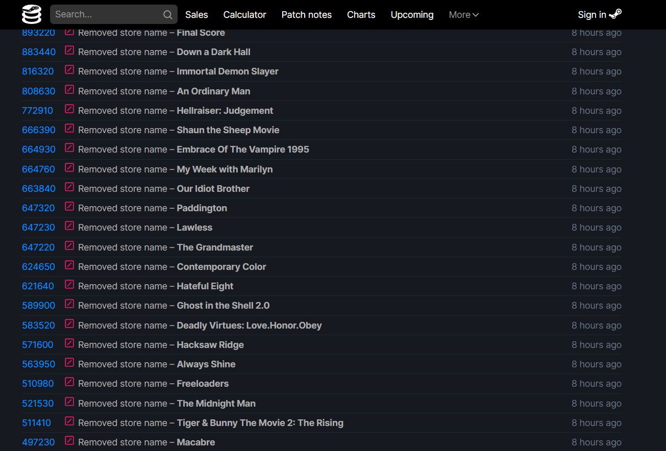Click the edit icon for Paddington

pos(69,207)
